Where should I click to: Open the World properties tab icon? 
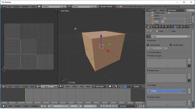point(163,27)
